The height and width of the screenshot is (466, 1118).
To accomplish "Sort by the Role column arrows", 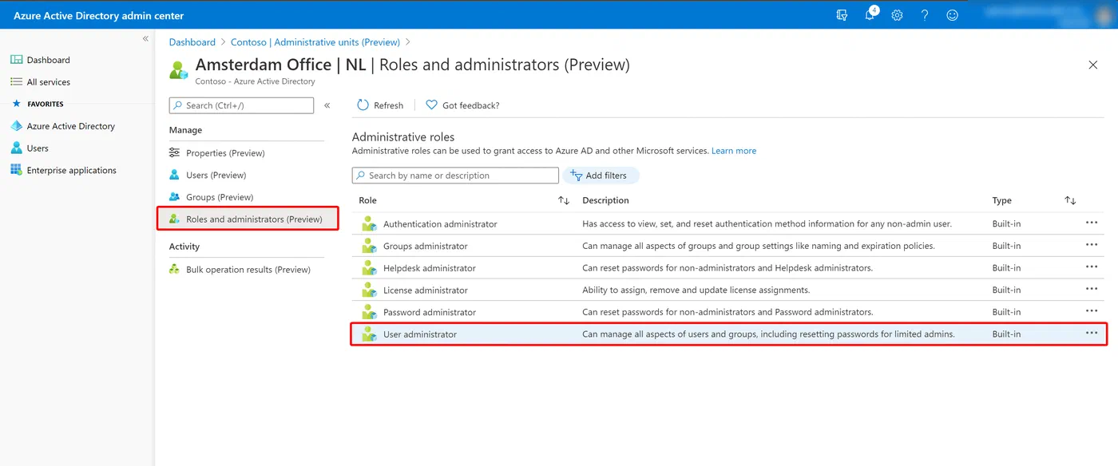I will coord(564,200).
